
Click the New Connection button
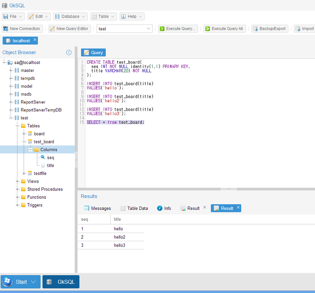pyautogui.click(x=22, y=29)
